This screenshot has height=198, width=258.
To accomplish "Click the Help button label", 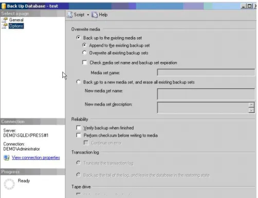I will pyautogui.click(x=103, y=15).
